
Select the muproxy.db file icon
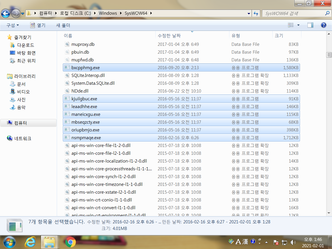(67, 44)
